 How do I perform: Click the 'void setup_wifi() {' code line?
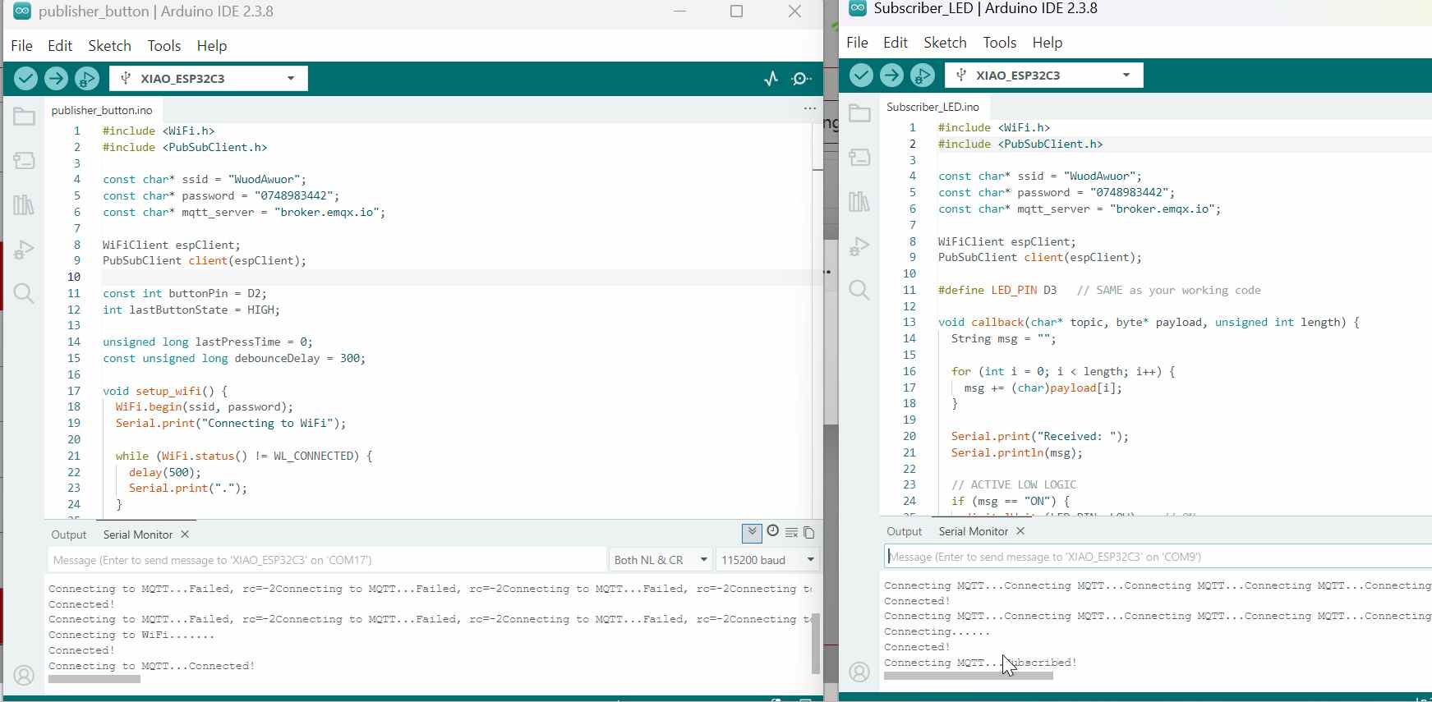point(165,391)
